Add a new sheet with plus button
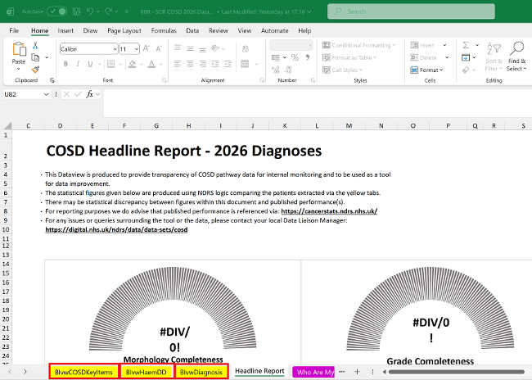This screenshot has width=532, height=380. pos(357,372)
